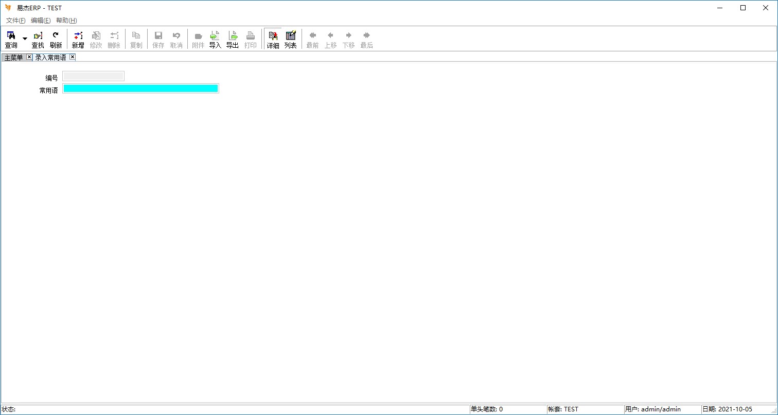Open the 查找 (Find) tool

pyautogui.click(x=38, y=39)
